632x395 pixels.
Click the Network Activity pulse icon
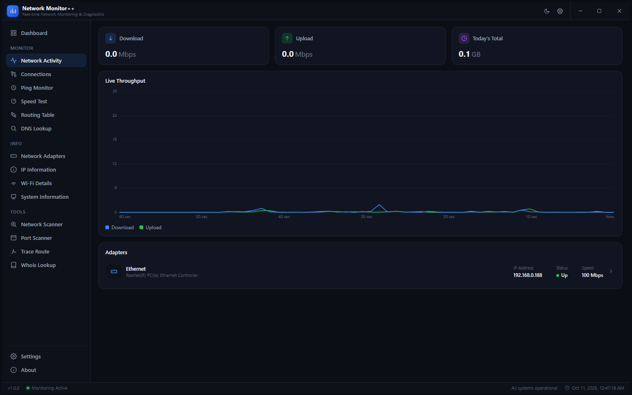[14, 60]
